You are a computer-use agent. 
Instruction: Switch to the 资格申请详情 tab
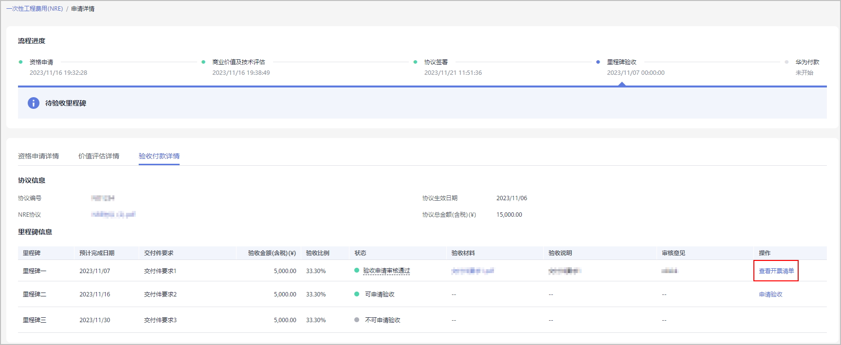tap(38, 156)
